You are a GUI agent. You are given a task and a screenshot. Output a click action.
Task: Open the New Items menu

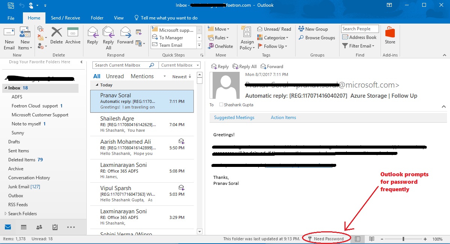[x=25, y=39]
